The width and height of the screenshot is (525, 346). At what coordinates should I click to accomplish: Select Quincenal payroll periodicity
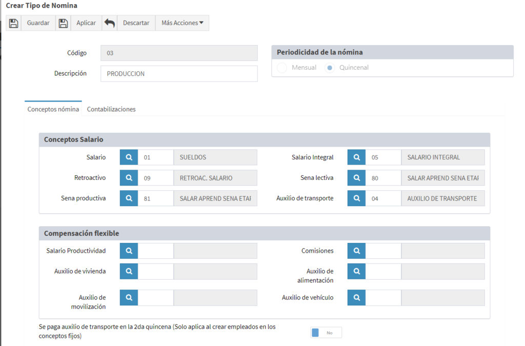[x=330, y=68]
